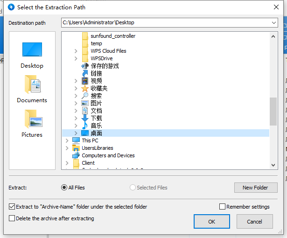287x238 pixels.
Task: Expand the WPSDrive tree node
Action: (76, 59)
